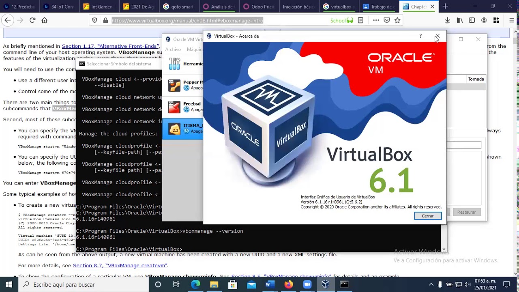Open Microsoft Edge from taskbar
The image size is (519, 292).
[x=195, y=284]
